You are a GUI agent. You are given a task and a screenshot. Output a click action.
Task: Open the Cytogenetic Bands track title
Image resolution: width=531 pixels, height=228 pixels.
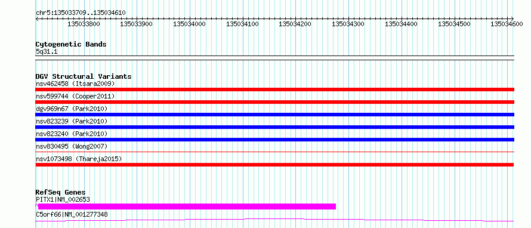(x=71, y=44)
